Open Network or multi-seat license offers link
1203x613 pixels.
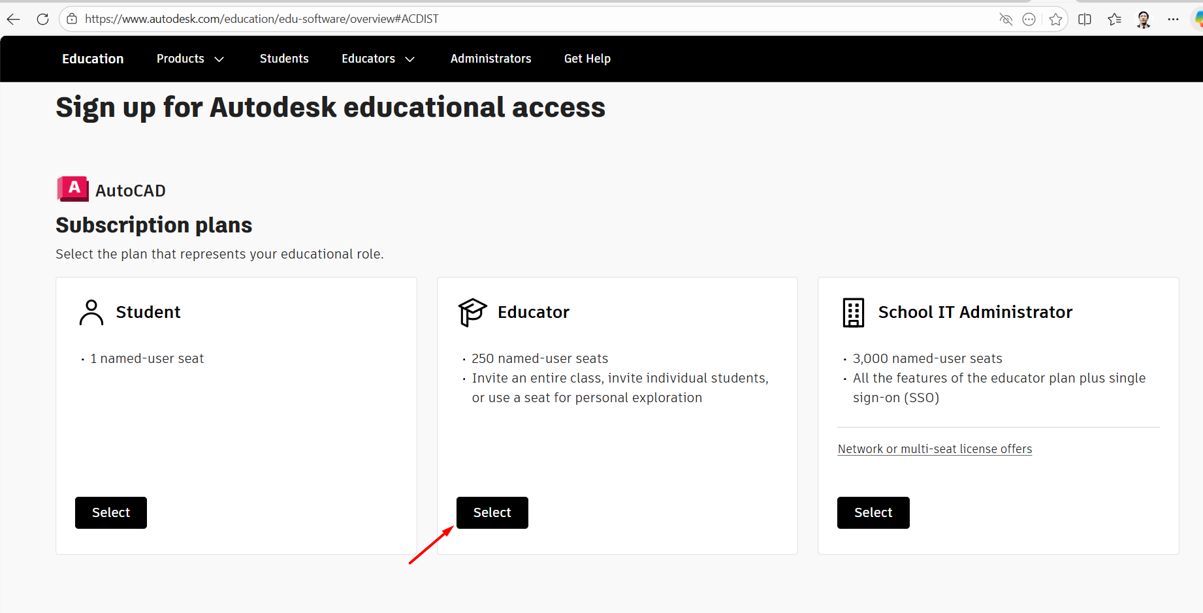(935, 449)
